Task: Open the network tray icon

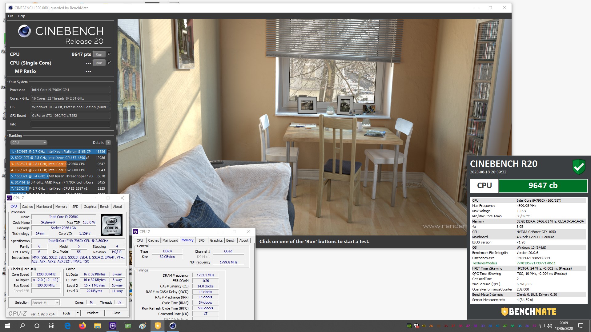Action: (542, 326)
